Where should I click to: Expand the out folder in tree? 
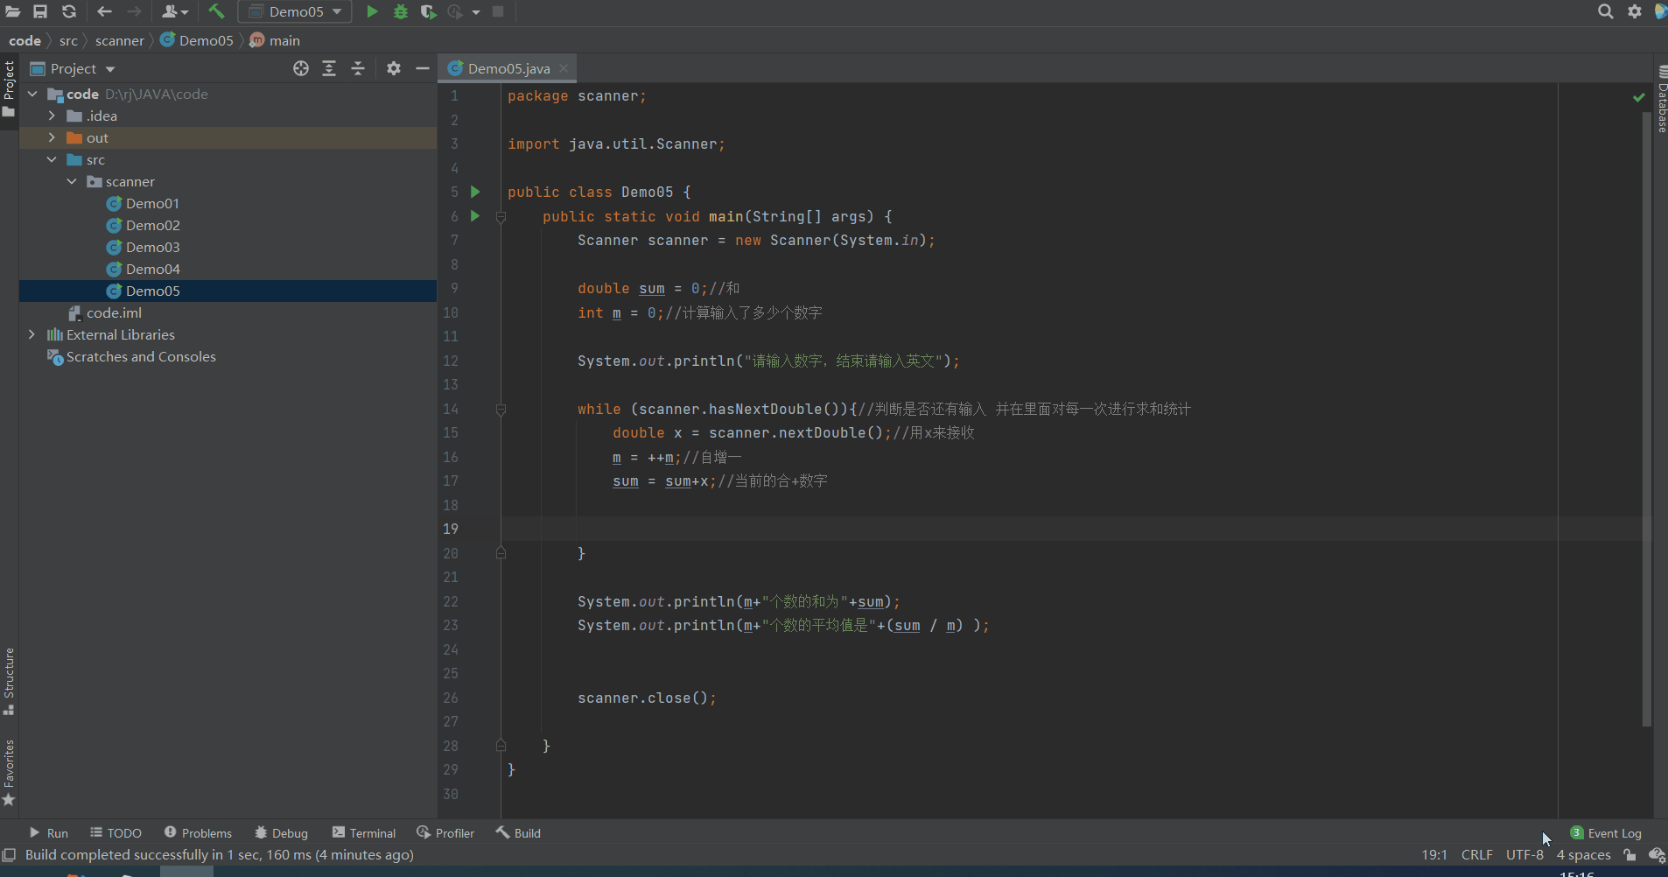[x=52, y=137]
